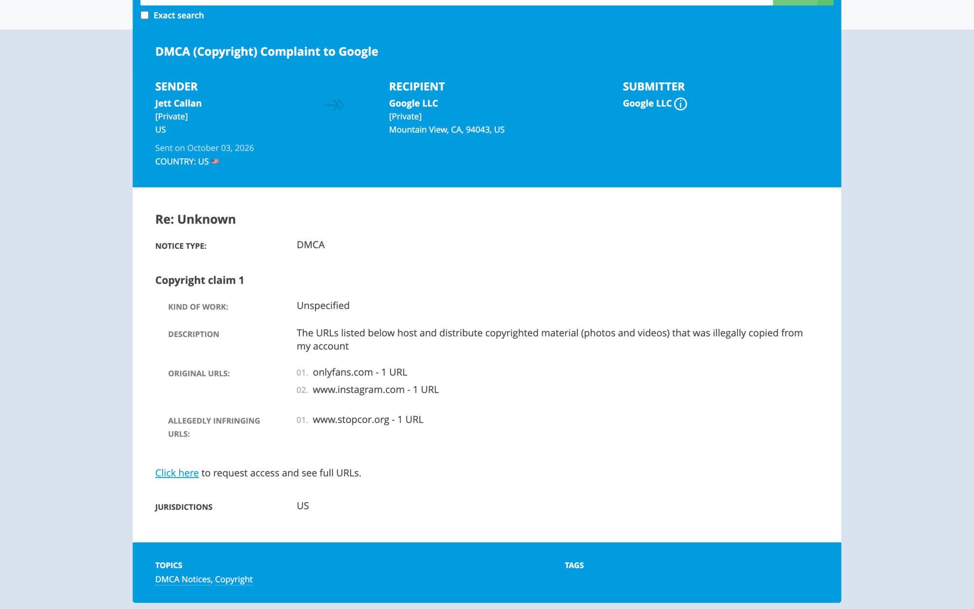Click the ALLEGEDLY INFRINGING URLS label
This screenshot has width=974, height=609.
tap(214, 427)
